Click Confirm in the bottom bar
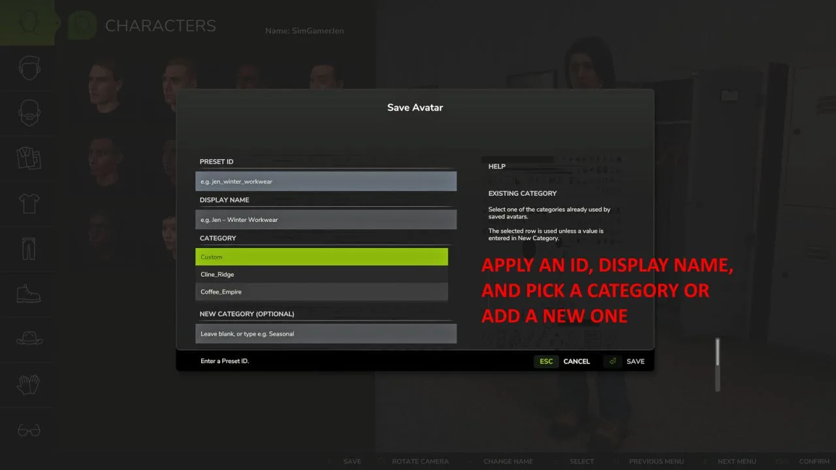The width and height of the screenshot is (836, 470). pyautogui.click(x=814, y=462)
